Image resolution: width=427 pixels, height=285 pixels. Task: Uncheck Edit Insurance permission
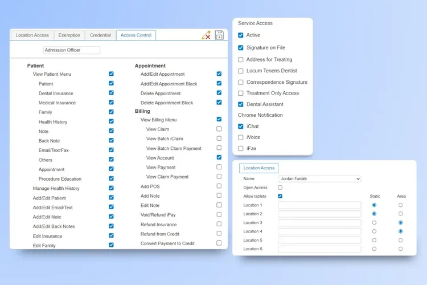[x=111, y=235]
